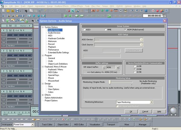This screenshot has width=181, height=130.
Task: Click the Monitoring / Engine Mode slider
Action: coord(110,82)
